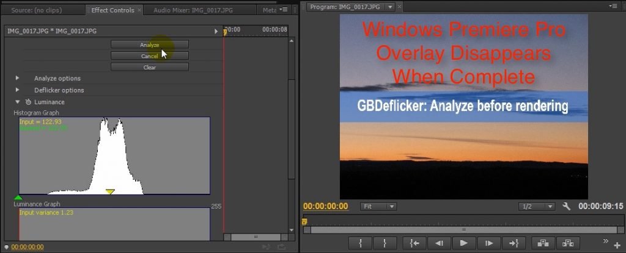Go to In point in Program monitor
This screenshot has height=253, width=626.
pyautogui.click(x=414, y=242)
